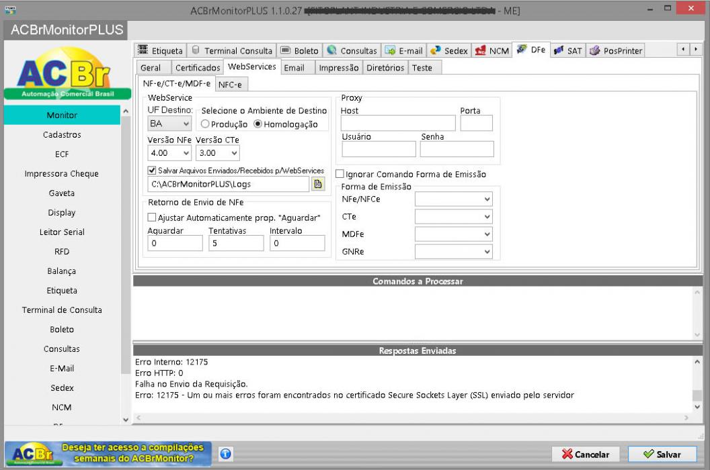
Task: Click the blue information icon
Action: [225, 453]
